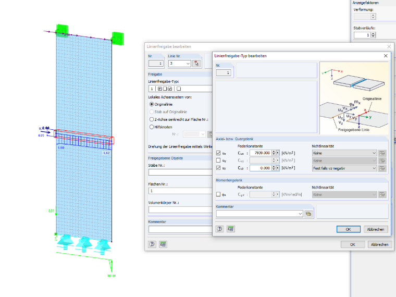
Task: Click the Cux value field 7939.000
Action: pyautogui.click(x=261, y=153)
